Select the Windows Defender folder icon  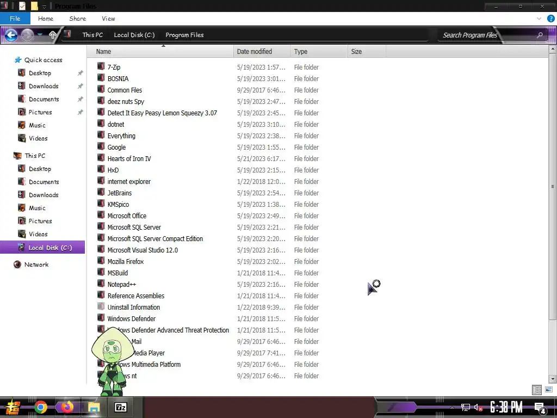(101, 318)
